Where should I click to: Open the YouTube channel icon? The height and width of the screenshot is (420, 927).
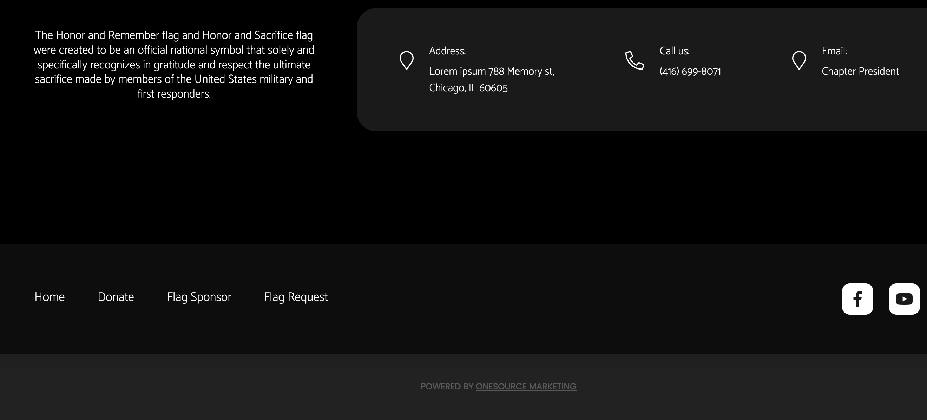pyautogui.click(x=903, y=299)
